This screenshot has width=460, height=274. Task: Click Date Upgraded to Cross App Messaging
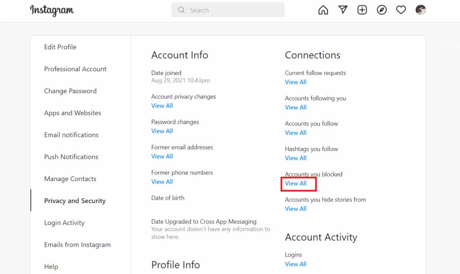[x=204, y=222]
